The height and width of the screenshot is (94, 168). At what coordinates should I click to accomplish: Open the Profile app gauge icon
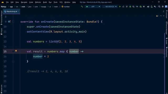(137, 7)
